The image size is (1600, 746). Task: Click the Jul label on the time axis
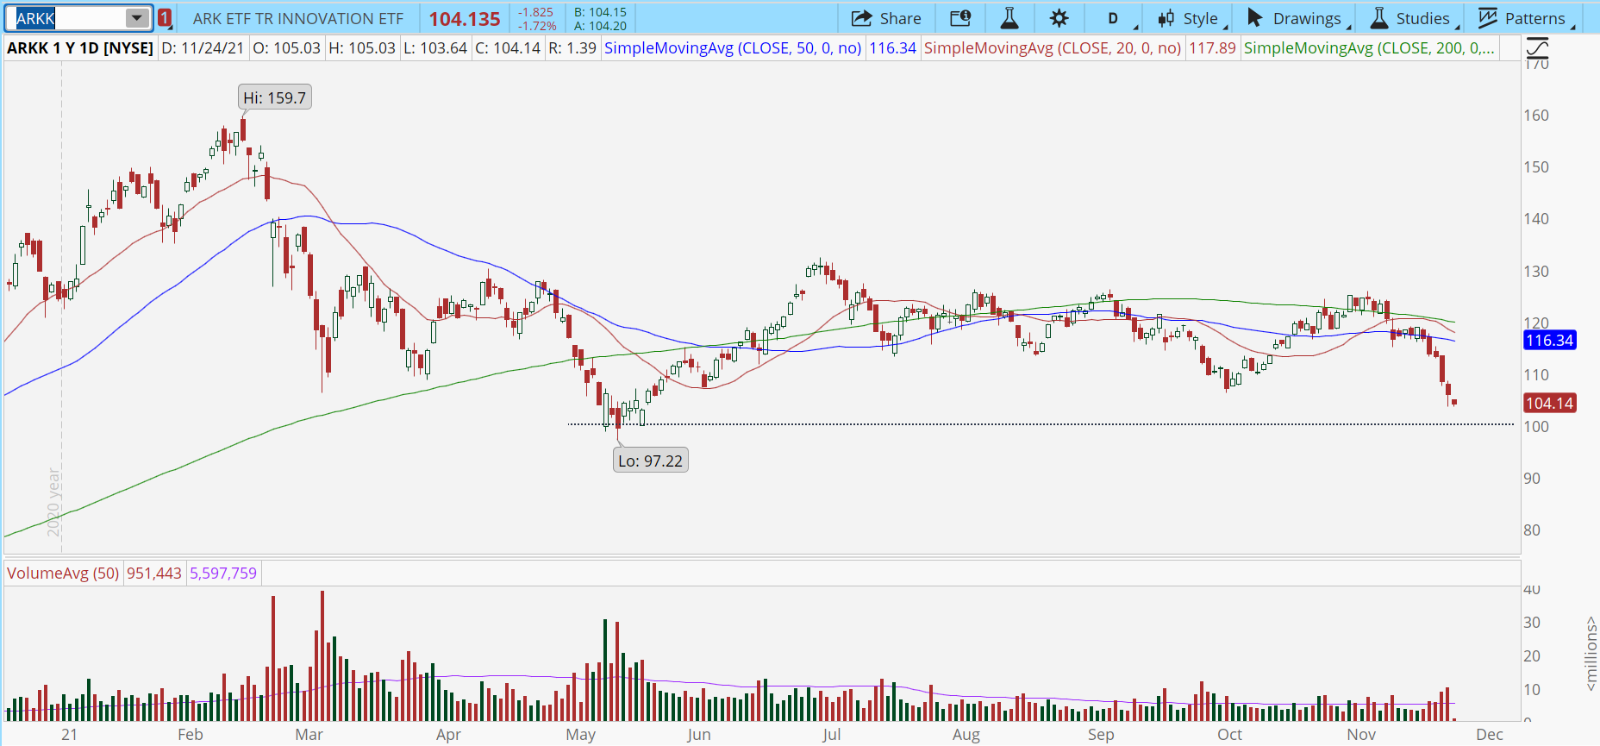(x=831, y=735)
